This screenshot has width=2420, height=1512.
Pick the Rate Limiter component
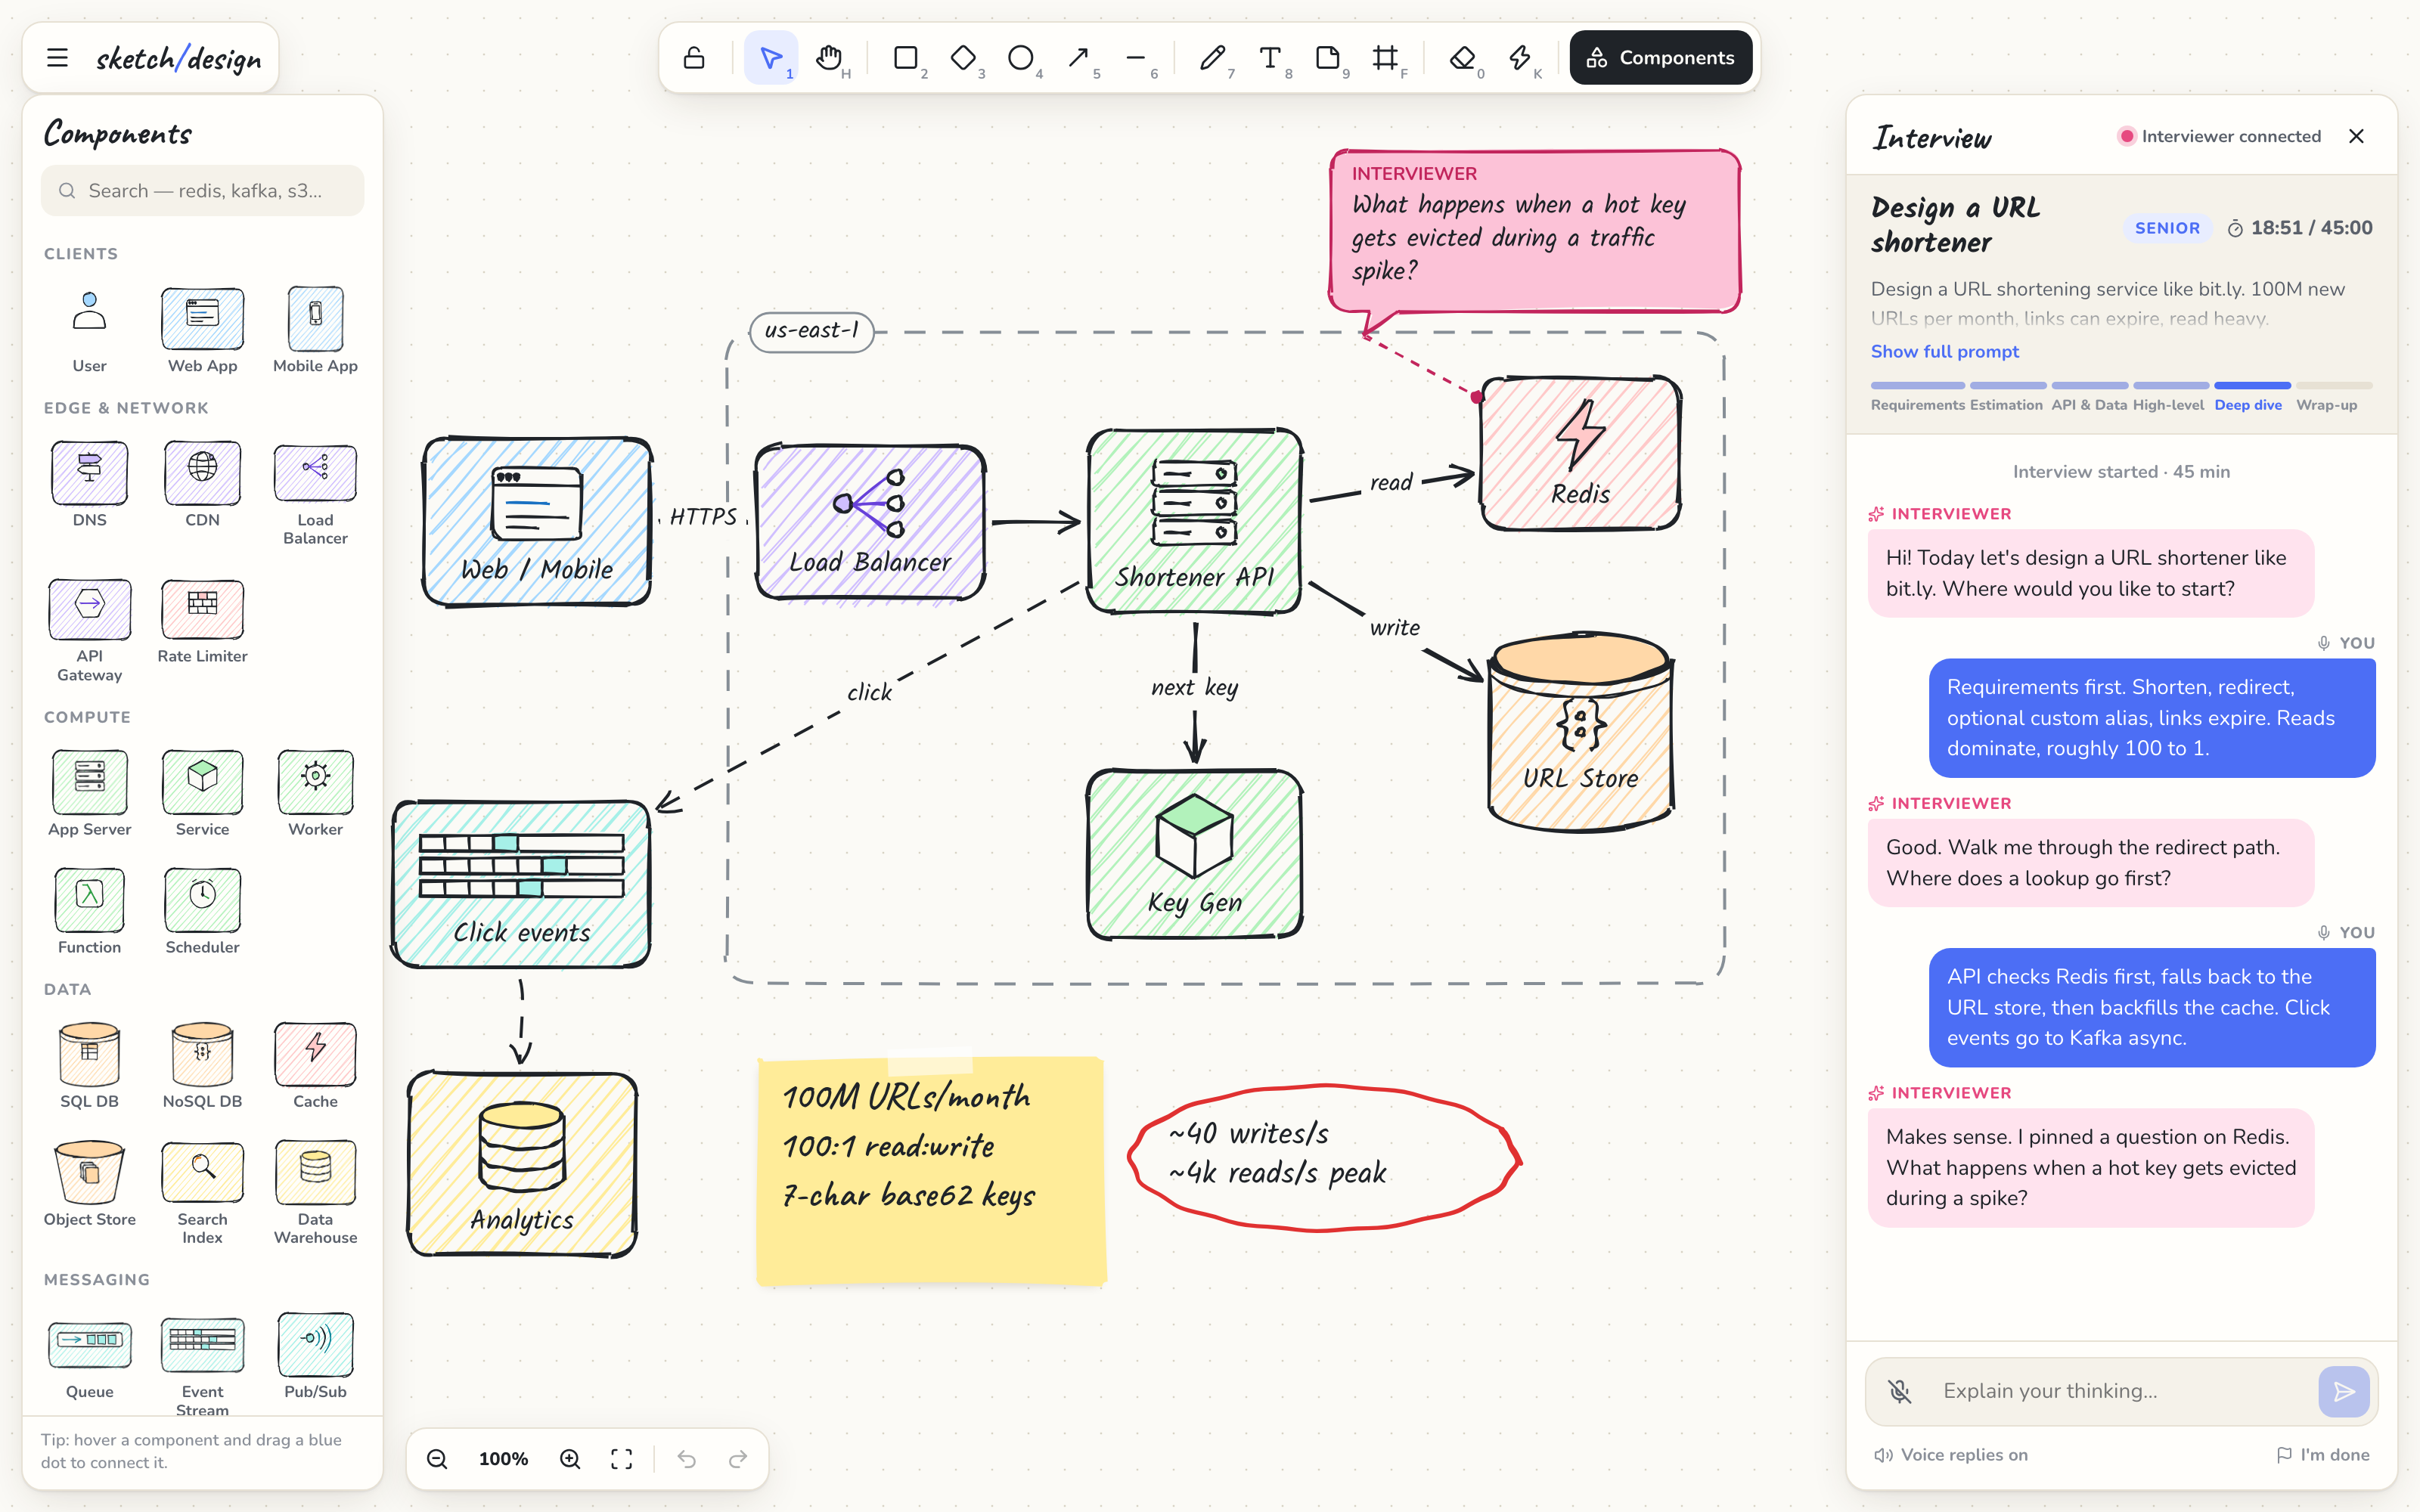(x=202, y=621)
